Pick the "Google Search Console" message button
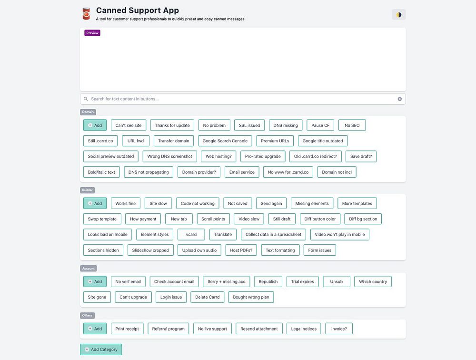The height and width of the screenshot is (360, 476). [225, 141]
